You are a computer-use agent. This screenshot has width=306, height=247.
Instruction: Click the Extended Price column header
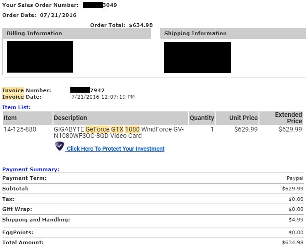click(x=288, y=118)
